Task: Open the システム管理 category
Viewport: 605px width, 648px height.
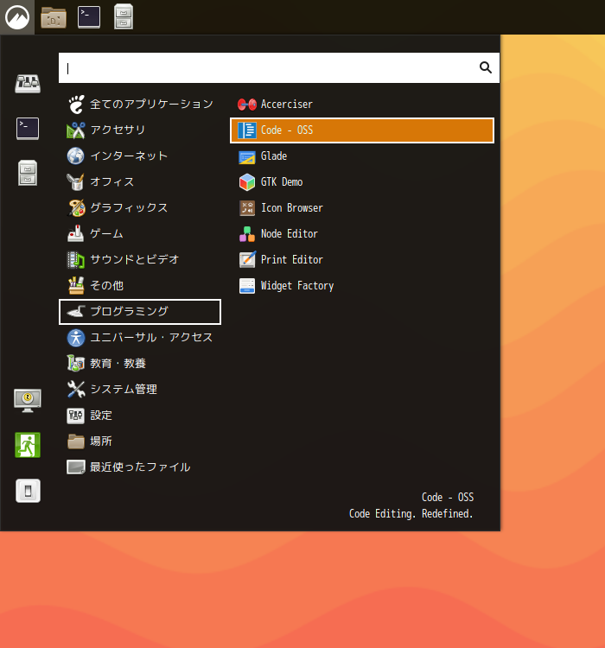Action: (140, 390)
